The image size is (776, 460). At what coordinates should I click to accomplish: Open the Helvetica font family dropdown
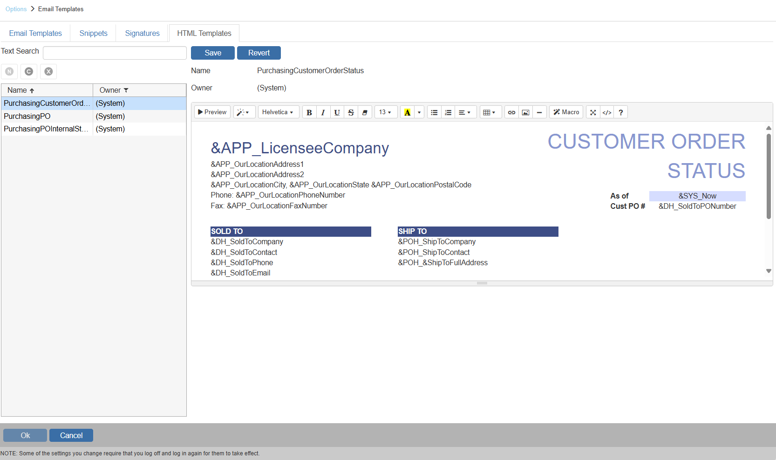coord(278,112)
